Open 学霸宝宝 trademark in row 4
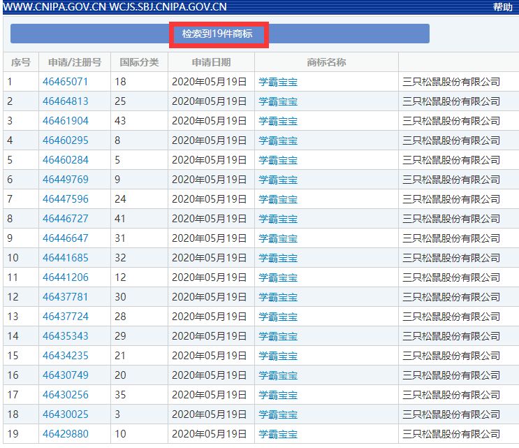This screenshot has height=448, width=519. tap(278, 140)
